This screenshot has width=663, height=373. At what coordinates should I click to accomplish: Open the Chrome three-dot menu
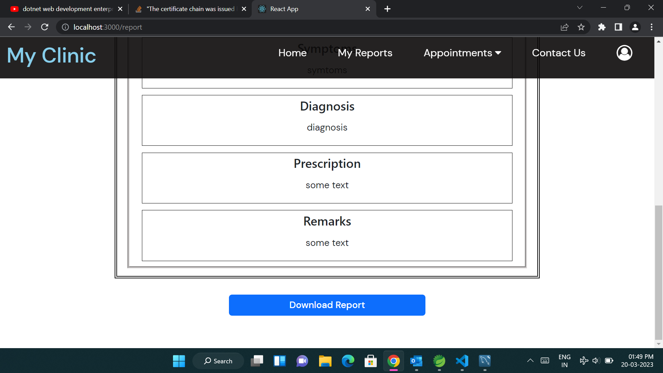652,27
